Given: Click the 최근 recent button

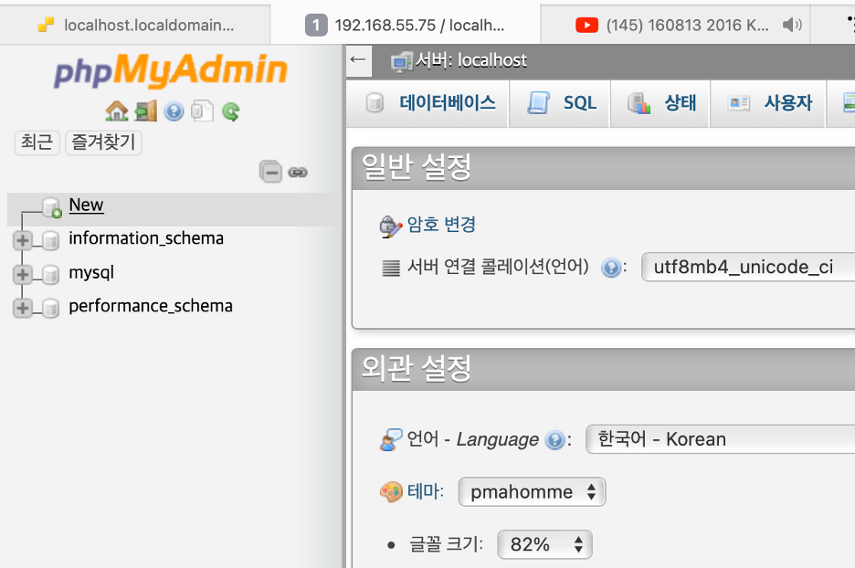Looking at the screenshot, I should pos(37,142).
